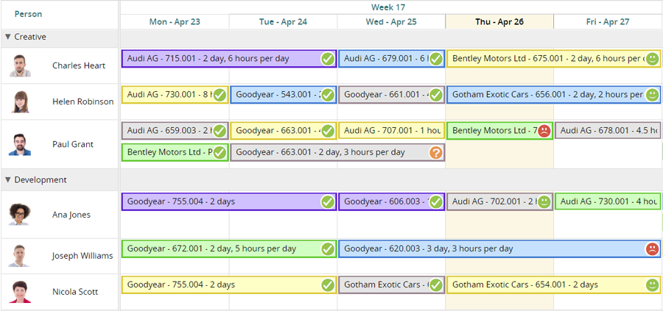
Task: Click the checkmark on Audi AG 659.003 booking
Action: [x=220, y=131]
